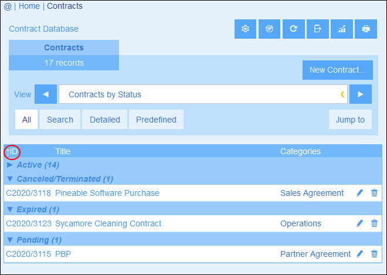
Task: Click the New Contract button
Action: coord(338,70)
